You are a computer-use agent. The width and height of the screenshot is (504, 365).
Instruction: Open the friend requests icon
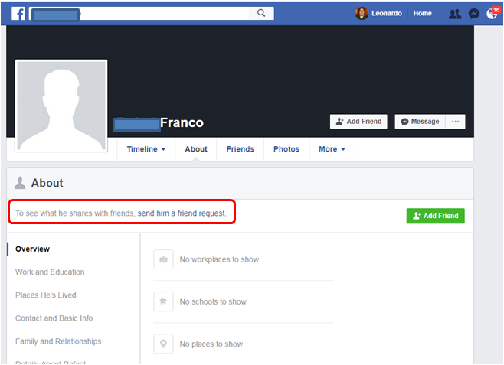click(455, 14)
